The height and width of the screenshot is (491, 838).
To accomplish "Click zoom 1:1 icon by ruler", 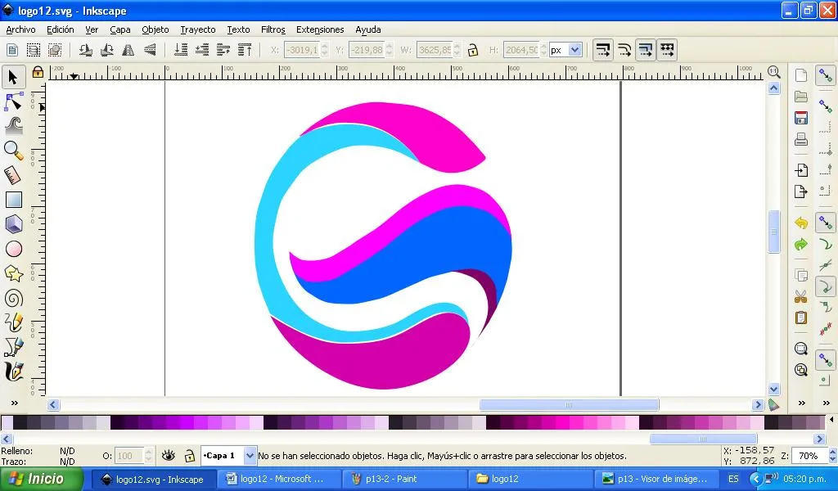I will (x=773, y=71).
